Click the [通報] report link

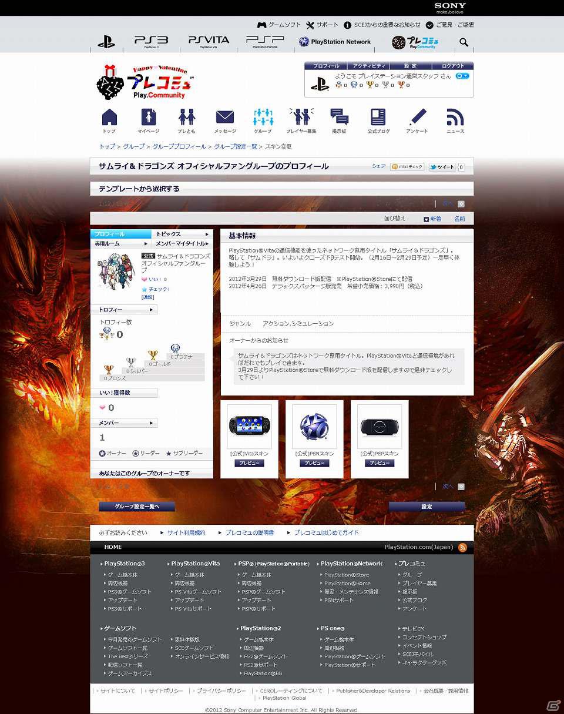tap(147, 297)
